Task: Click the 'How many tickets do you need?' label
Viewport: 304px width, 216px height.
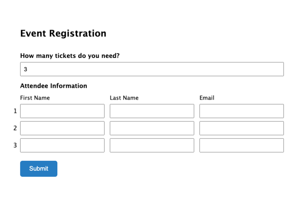Action: coord(70,56)
